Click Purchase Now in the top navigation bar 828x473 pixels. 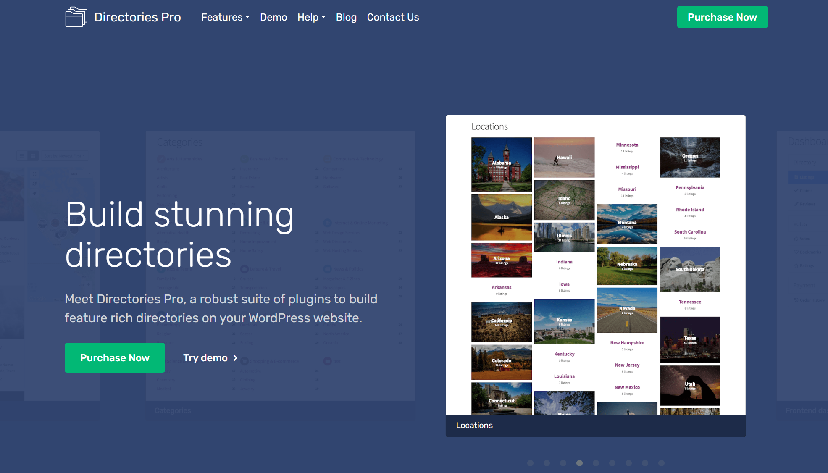(722, 17)
